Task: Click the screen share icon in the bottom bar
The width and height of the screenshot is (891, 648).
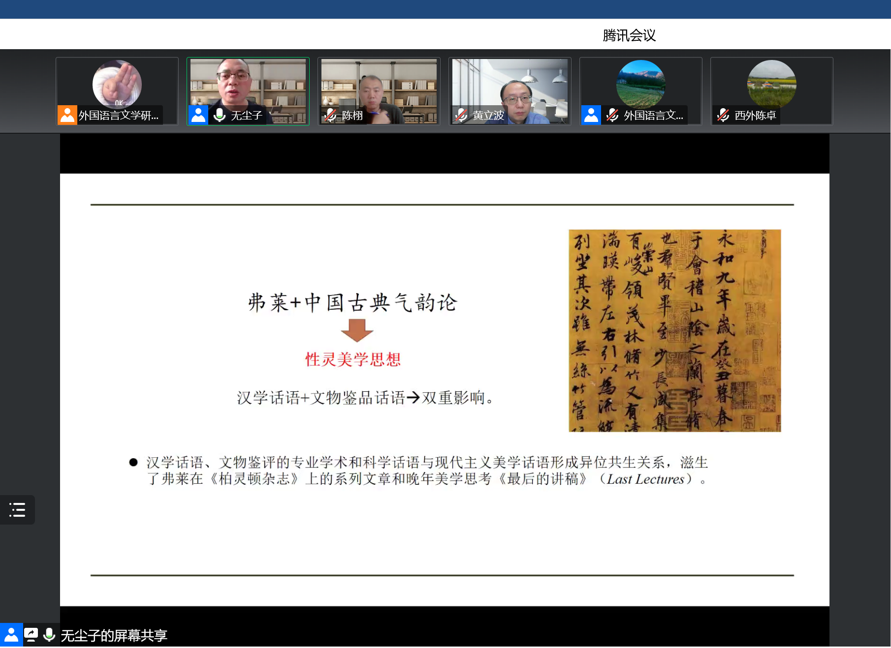Action: click(x=31, y=635)
